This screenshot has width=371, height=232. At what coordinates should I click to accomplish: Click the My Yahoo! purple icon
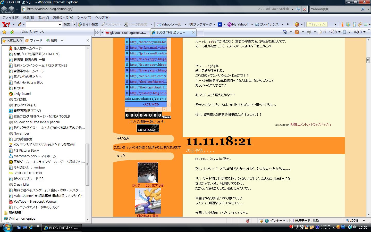tap(229, 24)
